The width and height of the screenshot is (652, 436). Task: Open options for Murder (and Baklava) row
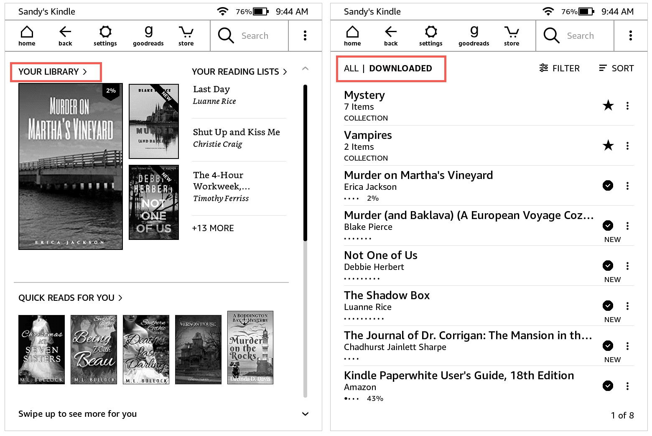click(627, 226)
